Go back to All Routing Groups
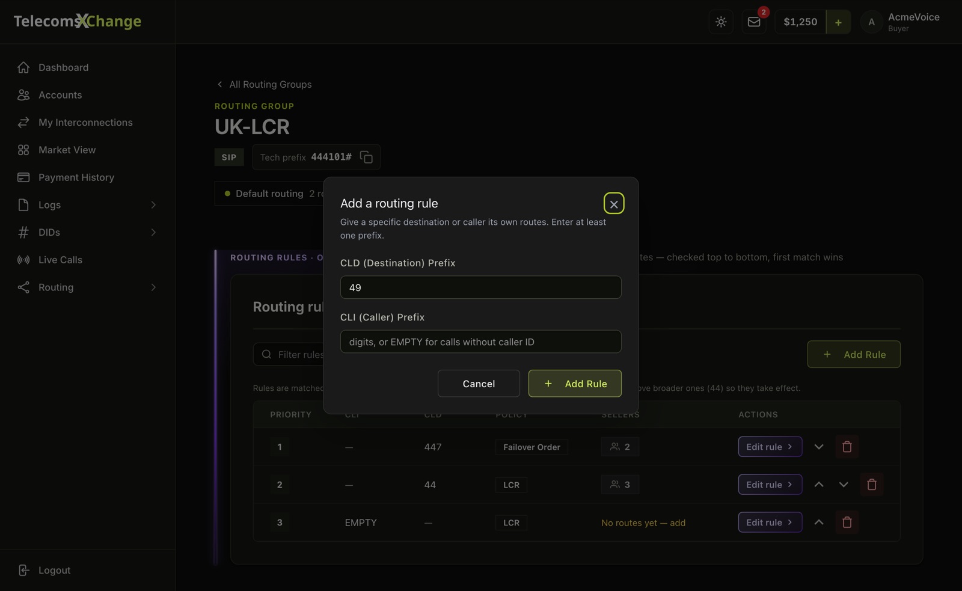962x591 pixels. point(264,84)
